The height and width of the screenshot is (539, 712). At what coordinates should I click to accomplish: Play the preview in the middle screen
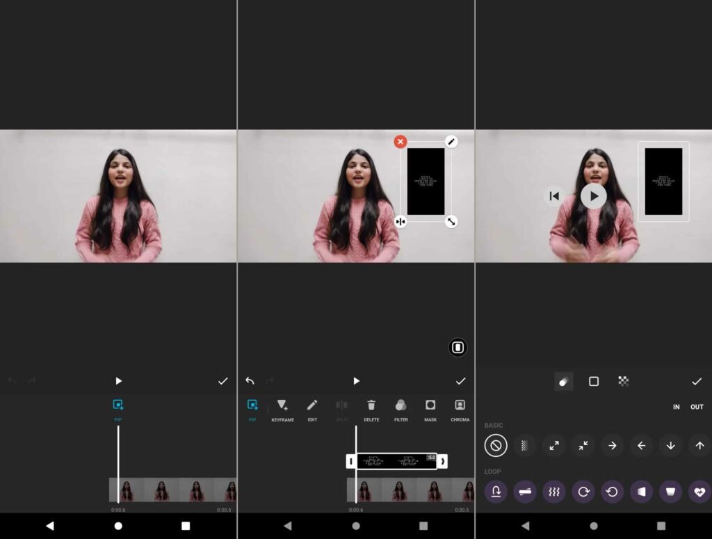coord(357,381)
